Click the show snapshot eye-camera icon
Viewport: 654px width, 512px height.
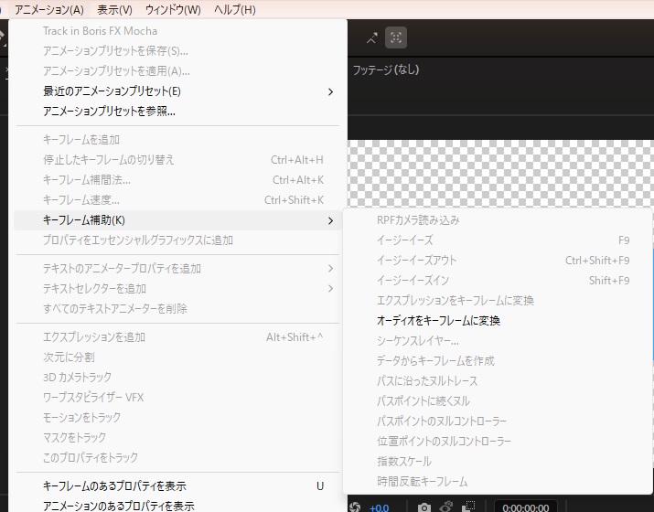tap(445, 507)
